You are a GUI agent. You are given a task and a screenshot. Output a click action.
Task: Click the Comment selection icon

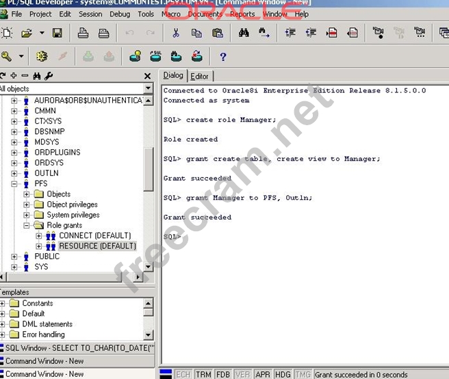[331, 33]
